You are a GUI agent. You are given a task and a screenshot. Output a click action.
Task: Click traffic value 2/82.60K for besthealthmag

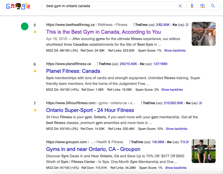163,25
